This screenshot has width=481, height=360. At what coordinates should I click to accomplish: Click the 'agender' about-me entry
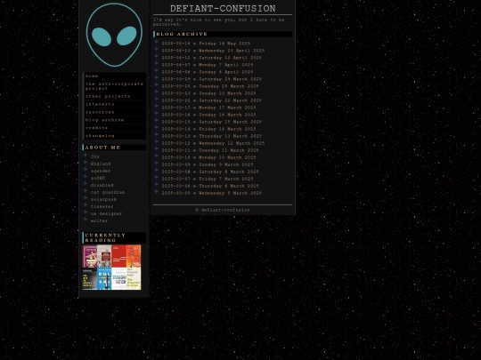tap(101, 172)
